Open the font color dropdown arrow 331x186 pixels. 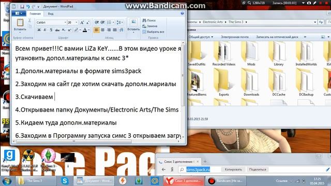coord(89,30)
